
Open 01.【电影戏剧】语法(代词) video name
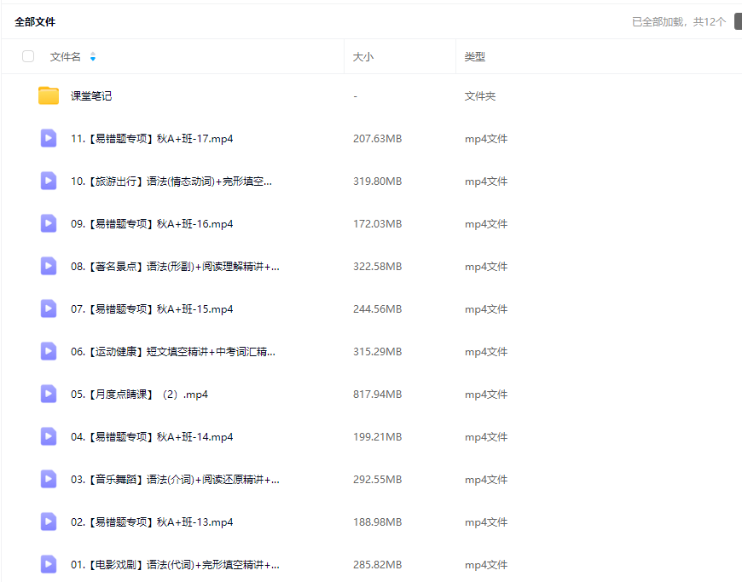(175, 565)
